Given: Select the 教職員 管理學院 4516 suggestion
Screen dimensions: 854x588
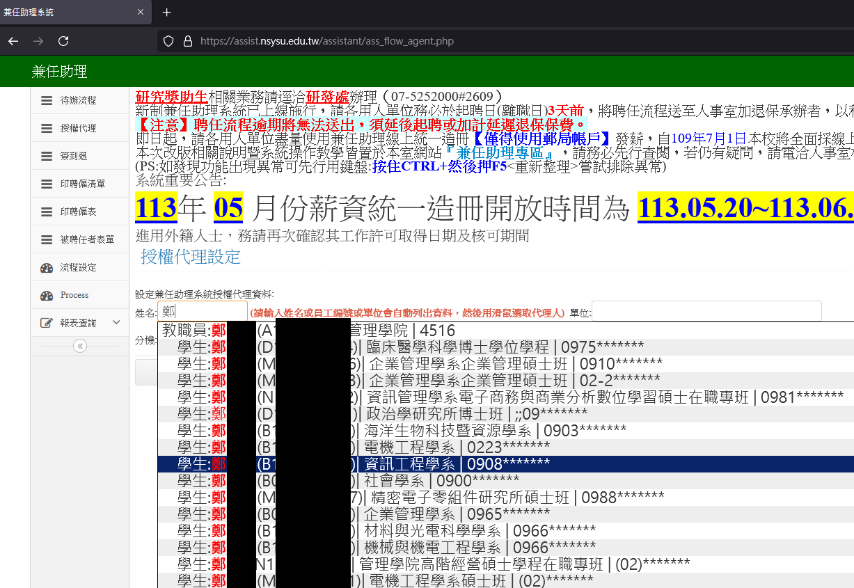Looking at the screenshot, I should click(x=505, y=331).
